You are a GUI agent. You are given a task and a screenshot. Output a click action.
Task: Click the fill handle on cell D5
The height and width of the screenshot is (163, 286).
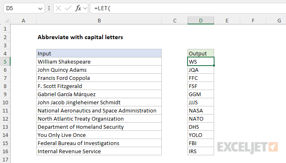pos(214,65)
